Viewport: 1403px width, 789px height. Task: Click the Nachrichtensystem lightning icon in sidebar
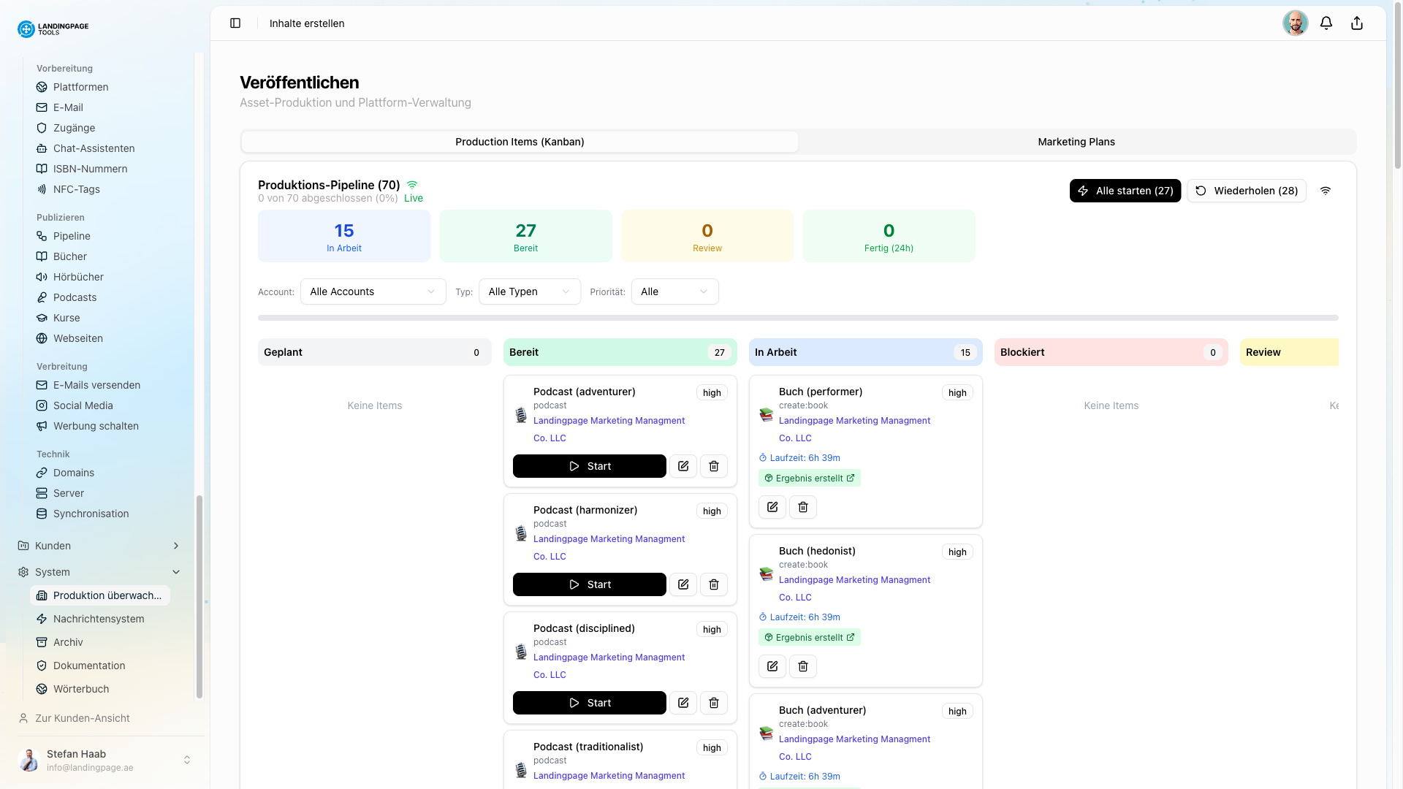[x=42, y=619]
